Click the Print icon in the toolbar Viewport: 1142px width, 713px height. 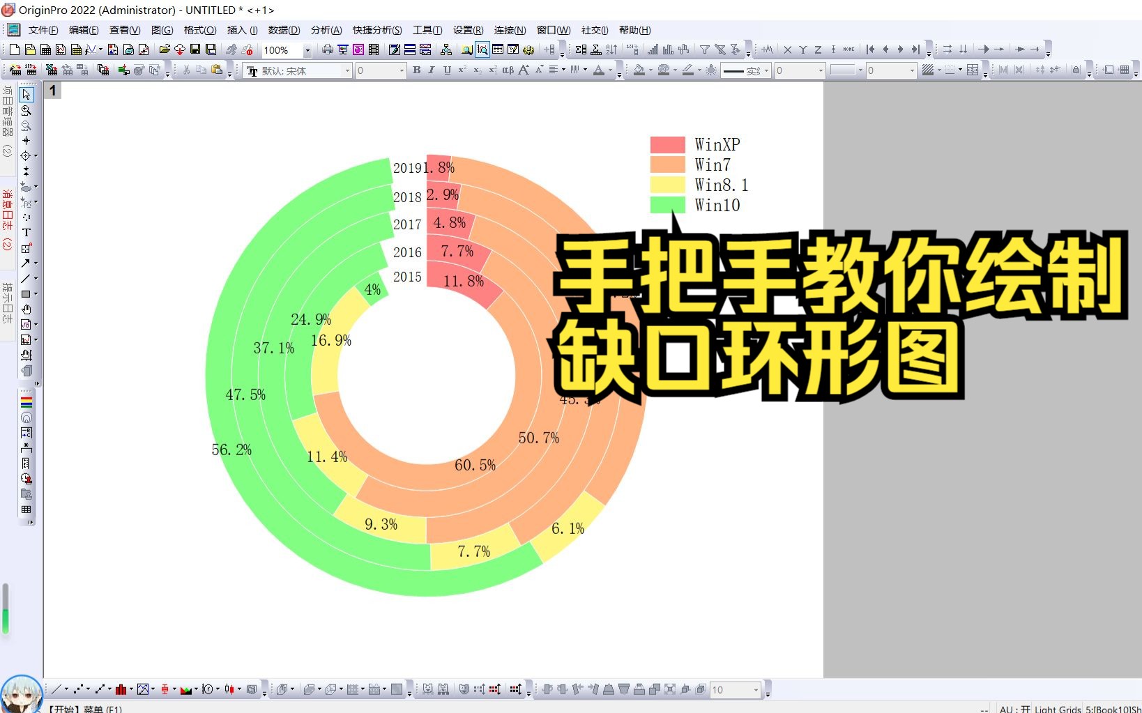coord(328,49)
